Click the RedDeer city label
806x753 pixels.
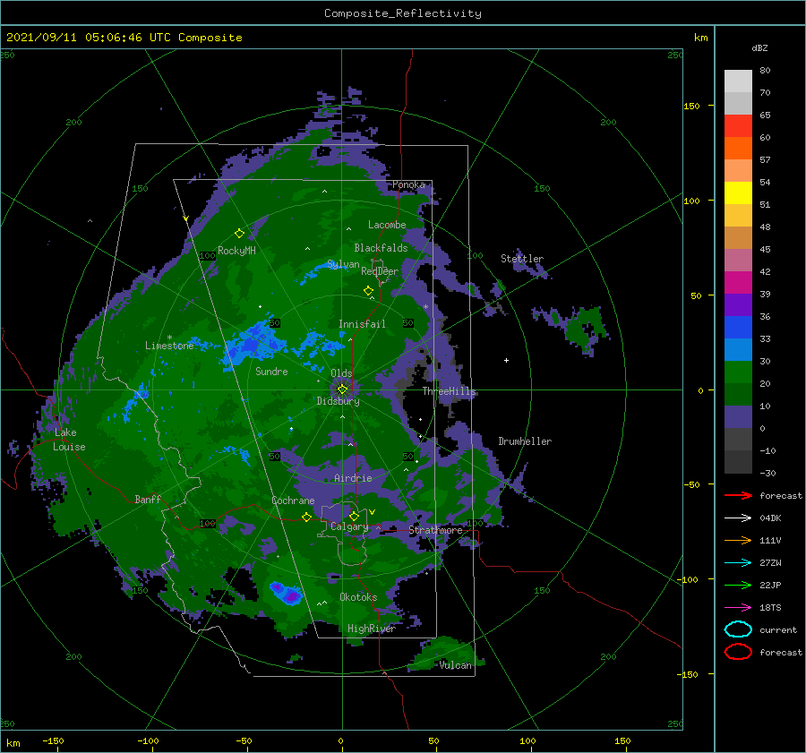380,271
